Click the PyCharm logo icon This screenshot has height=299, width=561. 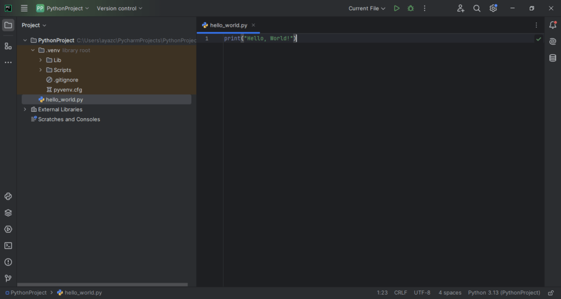(8, 8)
